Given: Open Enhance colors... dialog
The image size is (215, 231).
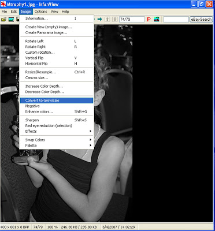Looking at the screenshot, I should click(x=57, y=111).
